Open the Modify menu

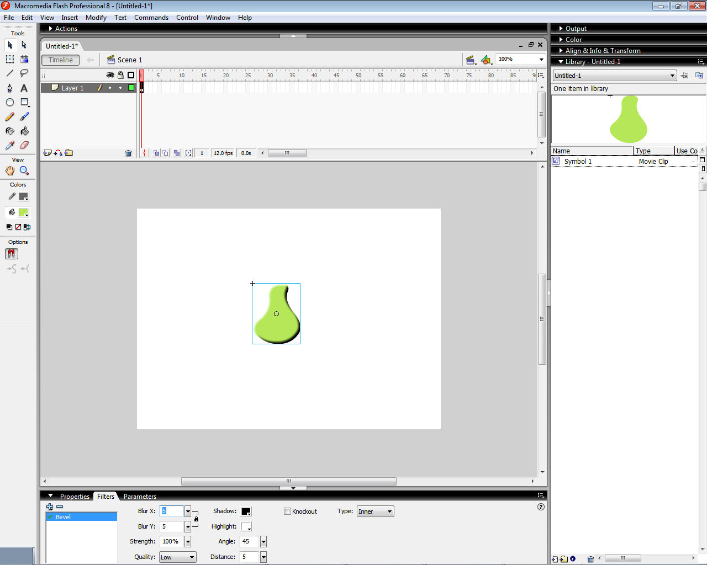click(96, 18)
